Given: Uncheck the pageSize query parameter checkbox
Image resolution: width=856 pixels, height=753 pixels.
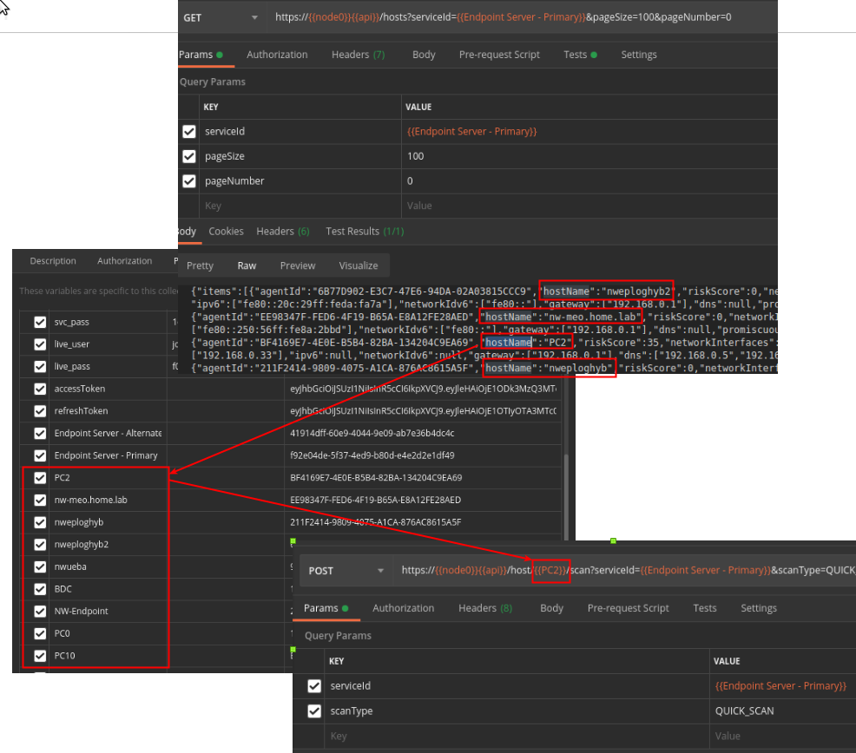Looking at the screenshot, I should click(189, 157).
